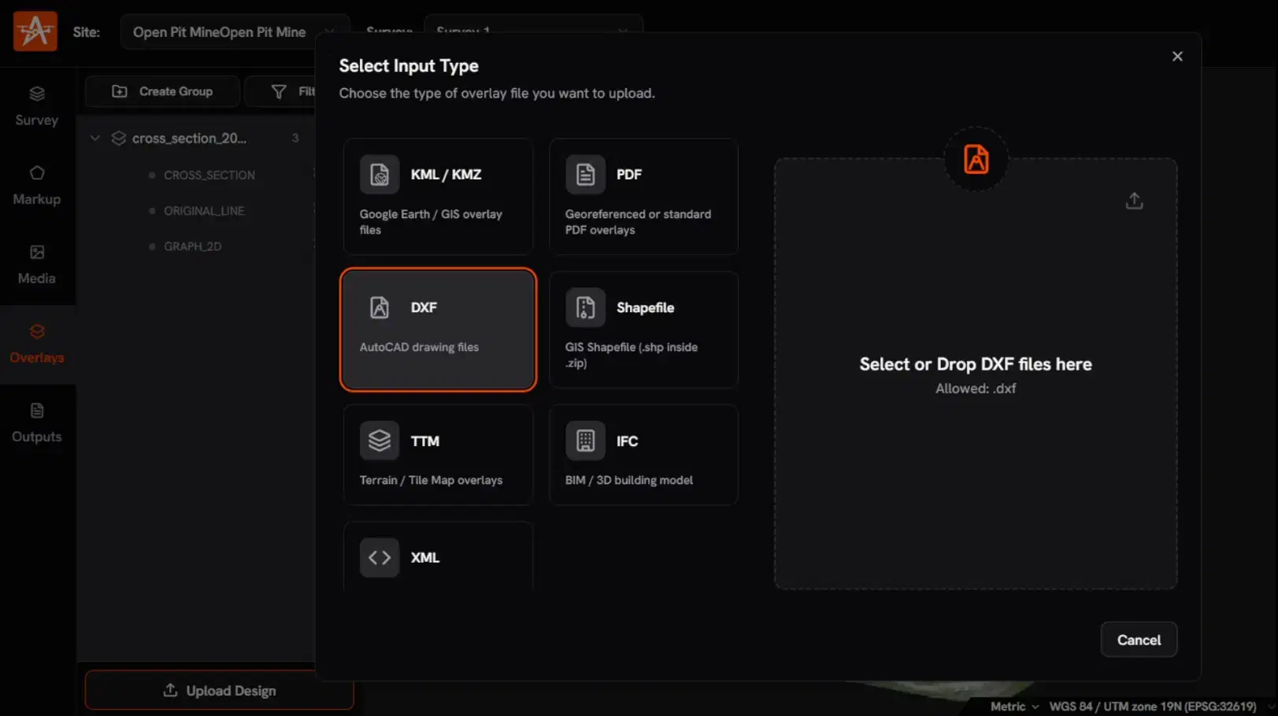This screenshot has height=716, width=1278.
Task: Switch to the Media sidebar panel
Action: (37, 265)
